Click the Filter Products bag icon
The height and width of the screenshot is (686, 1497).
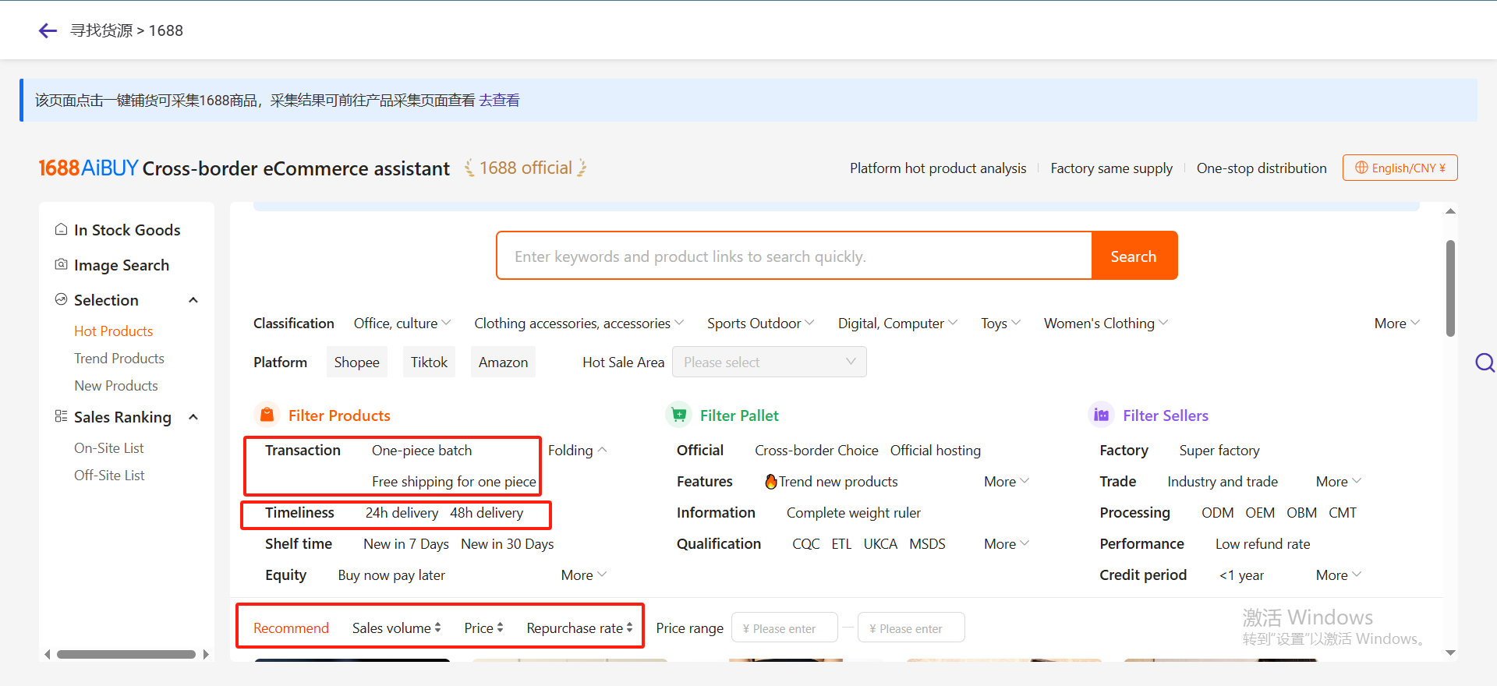[267, 415]
